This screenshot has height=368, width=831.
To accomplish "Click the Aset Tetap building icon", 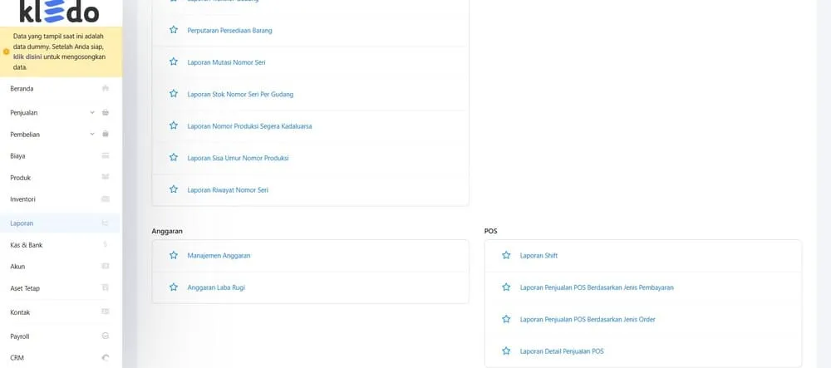I will point(106,287).
